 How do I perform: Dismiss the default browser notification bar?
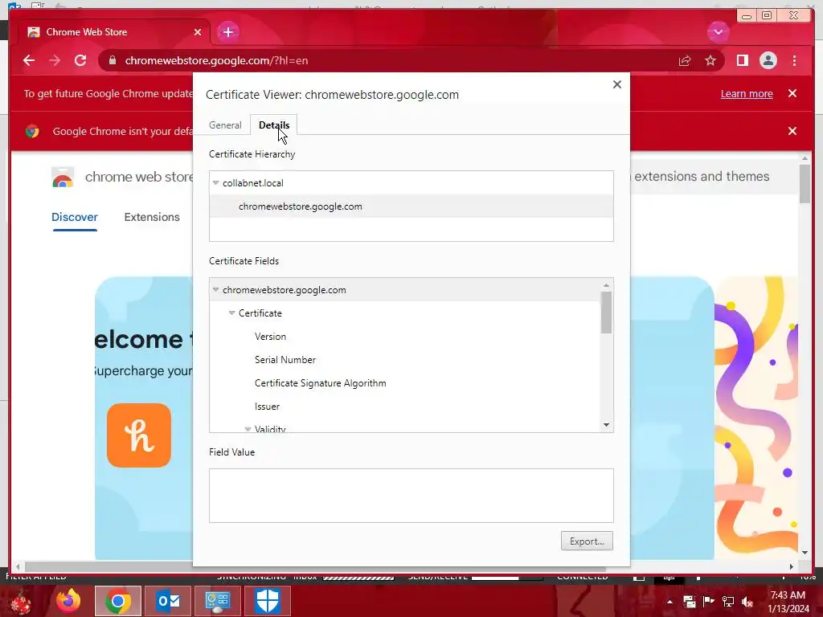pyautogui.click(x=792, y=131)
